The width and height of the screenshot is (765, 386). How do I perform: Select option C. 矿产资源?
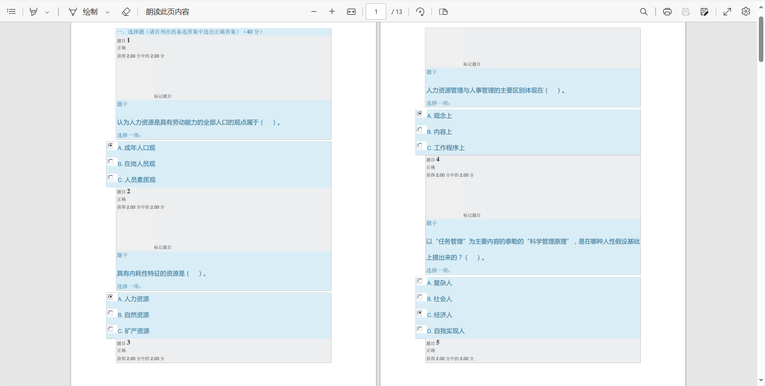pyautogui.click(x=111, y=329)
